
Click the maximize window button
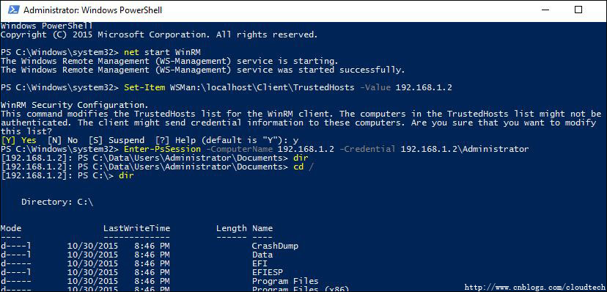point(578,10)
